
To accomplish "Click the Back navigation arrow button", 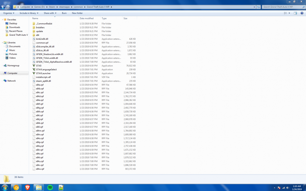I will pos(3,7).
